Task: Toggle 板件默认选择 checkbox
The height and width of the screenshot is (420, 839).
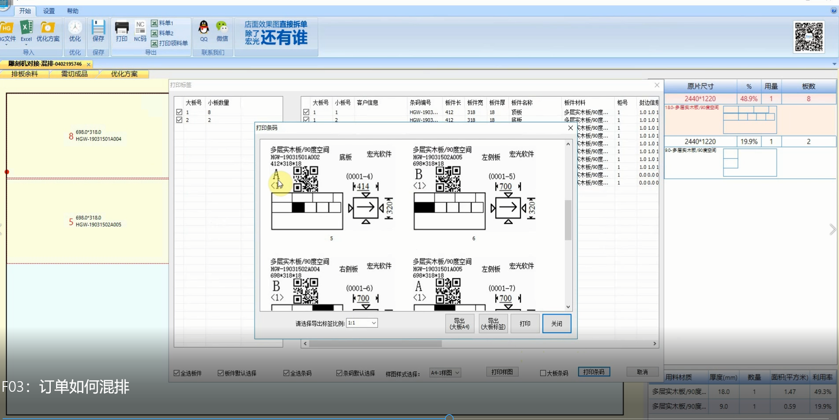Action: pos(221,373)
